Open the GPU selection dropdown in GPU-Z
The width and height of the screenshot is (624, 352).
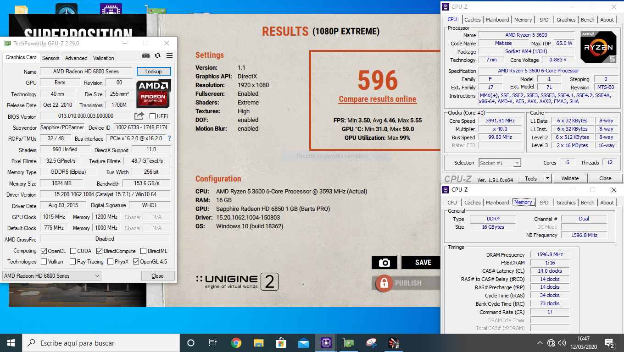51,275
